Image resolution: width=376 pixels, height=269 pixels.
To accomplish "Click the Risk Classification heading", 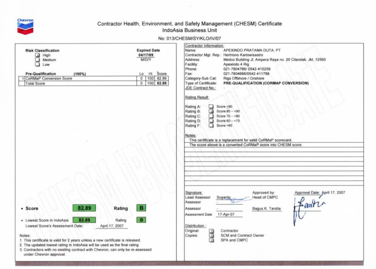I will click(x=42, y=51).
